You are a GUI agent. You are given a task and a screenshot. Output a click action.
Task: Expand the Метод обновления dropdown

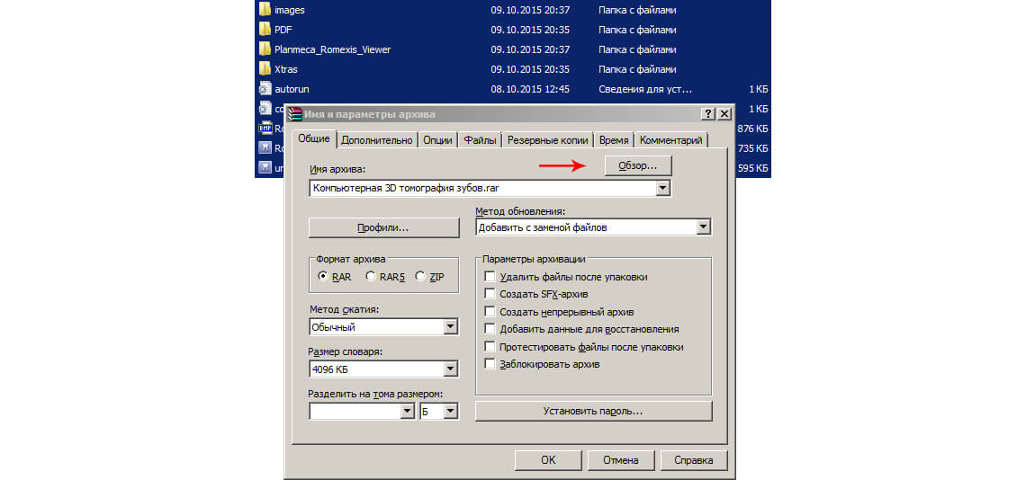(x=704, y=227)
